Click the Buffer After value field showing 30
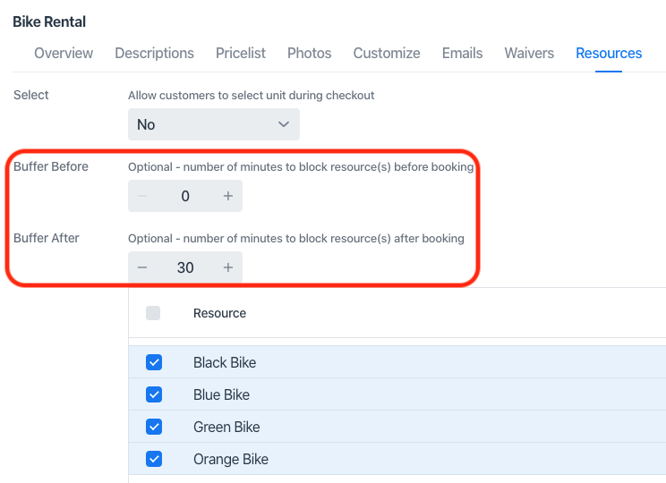This screenshot has width=666, height=483. [185, 267]
